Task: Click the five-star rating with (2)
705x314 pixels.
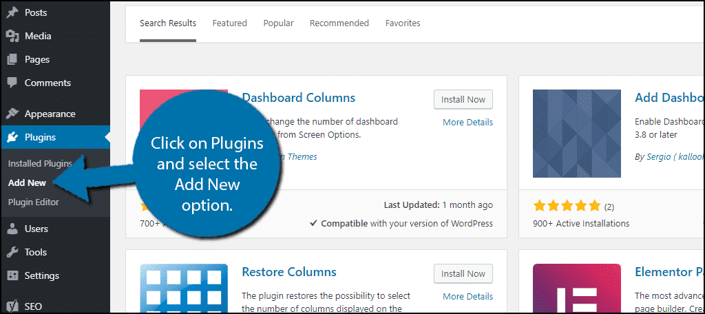Action: (x=574, y=207)
